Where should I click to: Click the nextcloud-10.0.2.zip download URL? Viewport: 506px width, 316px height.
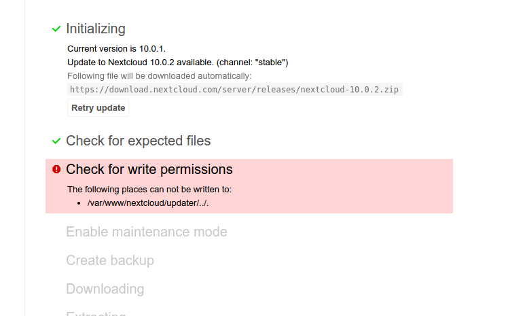point(234,89)
